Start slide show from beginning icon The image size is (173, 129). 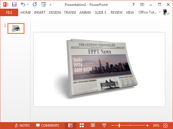44,5
